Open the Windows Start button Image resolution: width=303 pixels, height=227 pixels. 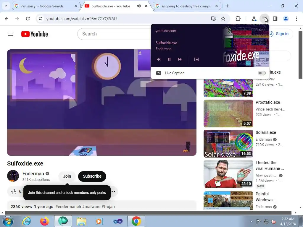point(7,221)
